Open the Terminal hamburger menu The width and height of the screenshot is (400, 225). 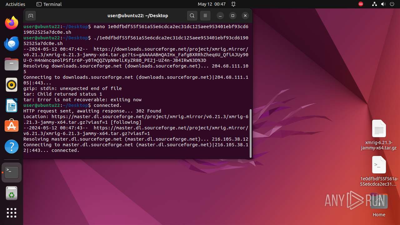pos(205,16)
